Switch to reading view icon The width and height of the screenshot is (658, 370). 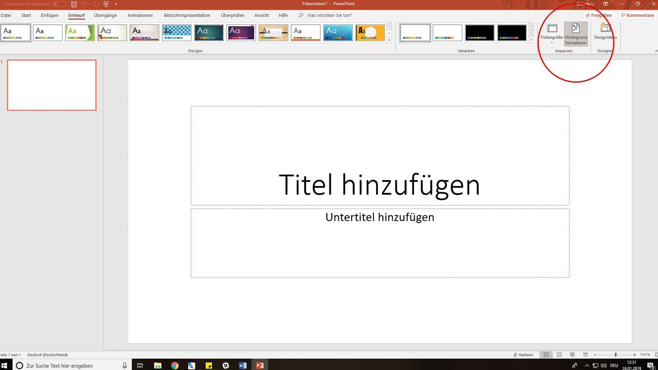coord(572,355)
